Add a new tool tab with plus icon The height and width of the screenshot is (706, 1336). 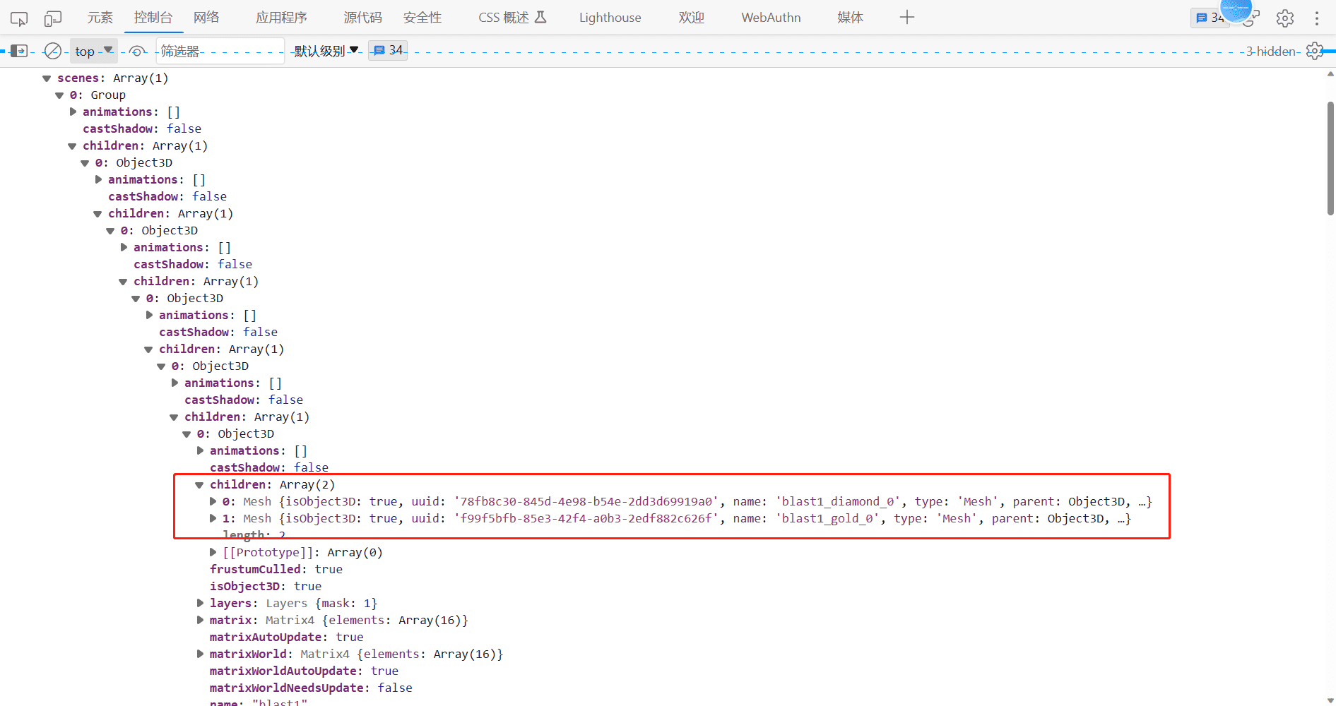[x=907, y=18]
